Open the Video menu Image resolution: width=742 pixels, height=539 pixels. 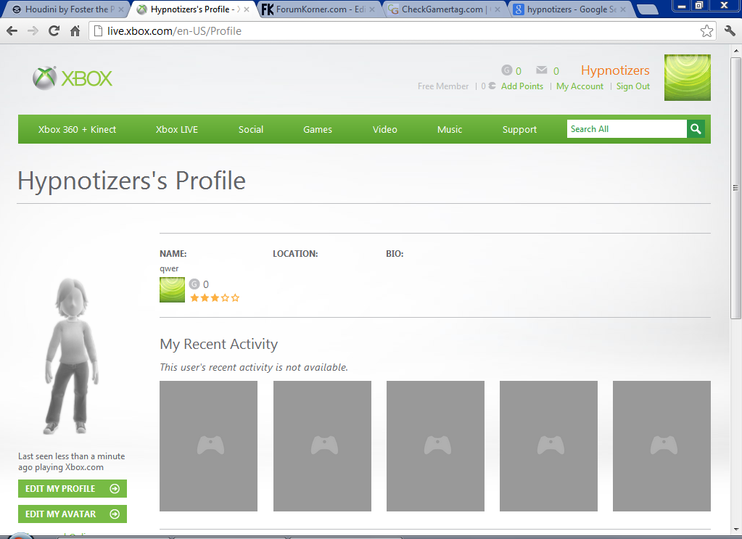pos(384,129)
